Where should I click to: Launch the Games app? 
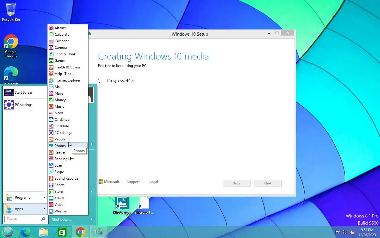click(x=68, y=61)
